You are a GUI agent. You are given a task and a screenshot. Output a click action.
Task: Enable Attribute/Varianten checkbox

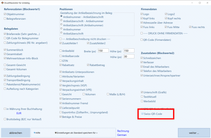pos(61,76)
